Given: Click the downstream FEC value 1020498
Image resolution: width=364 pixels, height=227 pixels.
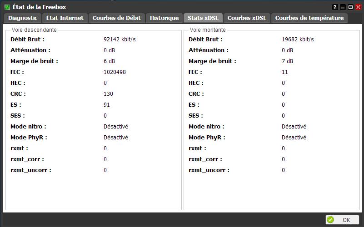Looking at the screenshot, I should (x=115, y=72).
